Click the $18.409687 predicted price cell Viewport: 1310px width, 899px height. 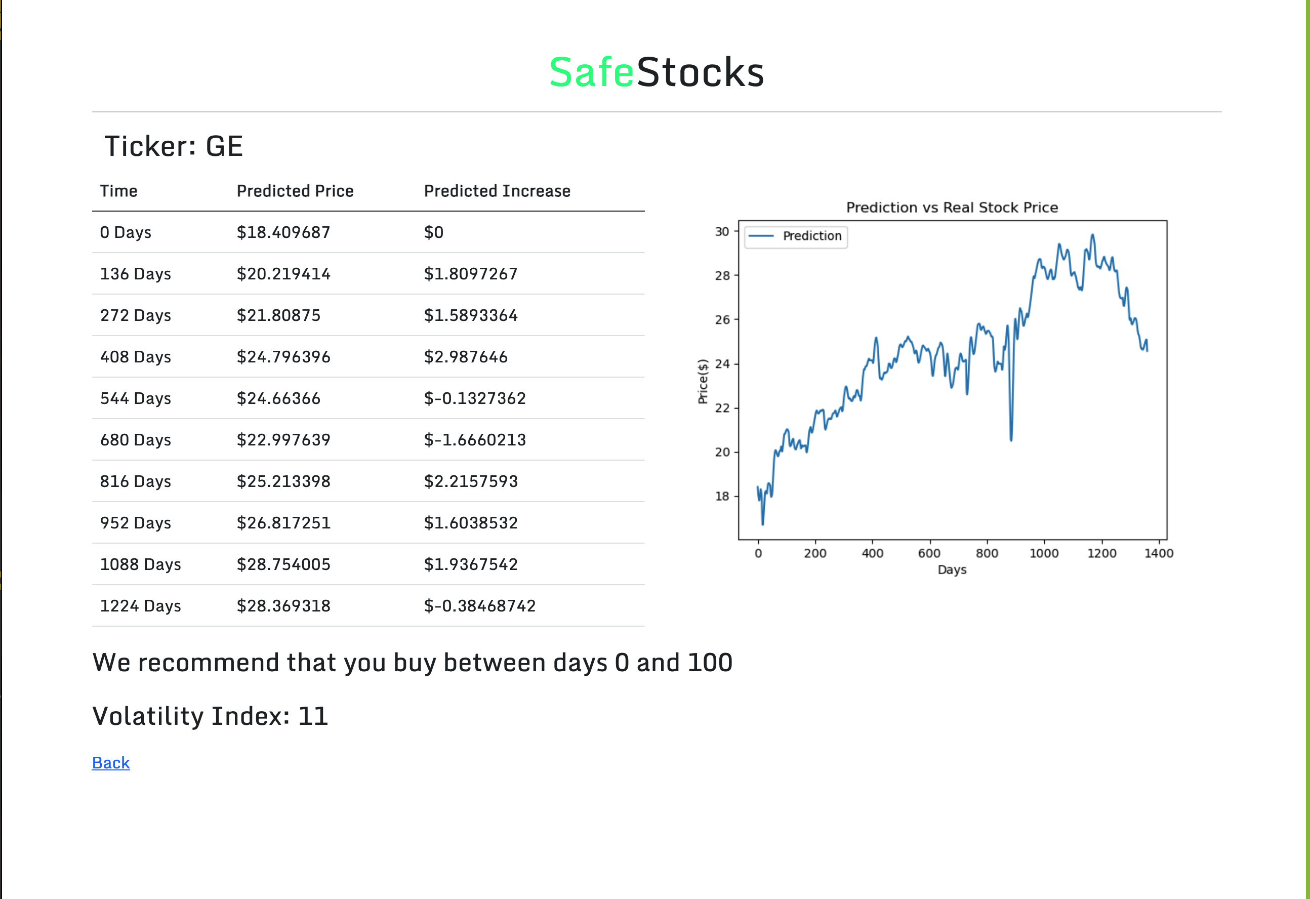tap(283, 232)
